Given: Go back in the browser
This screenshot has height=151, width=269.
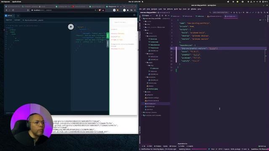Looking at the screenshot, I should pyautogui.click(x=6, y=10).
